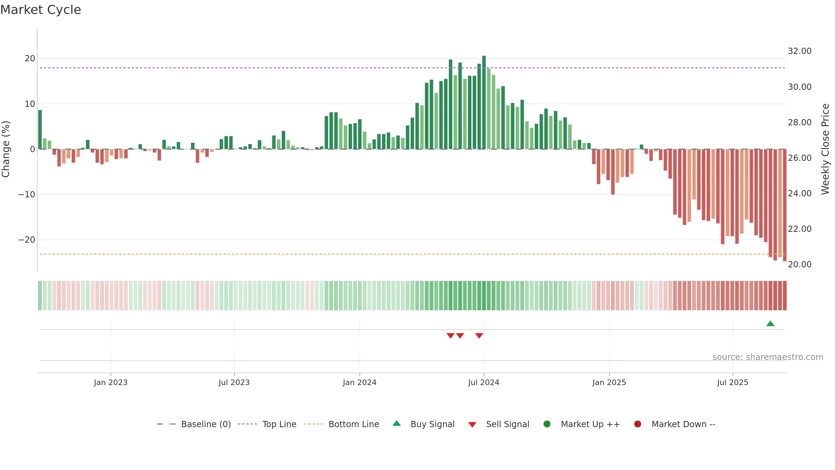Click the 26.00 price axis label
This screenshot has height=470, width=835.
pos(800,158)
